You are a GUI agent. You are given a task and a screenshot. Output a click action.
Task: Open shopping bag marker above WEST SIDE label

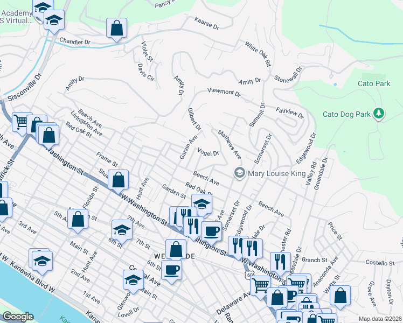(x=176, y=250)
